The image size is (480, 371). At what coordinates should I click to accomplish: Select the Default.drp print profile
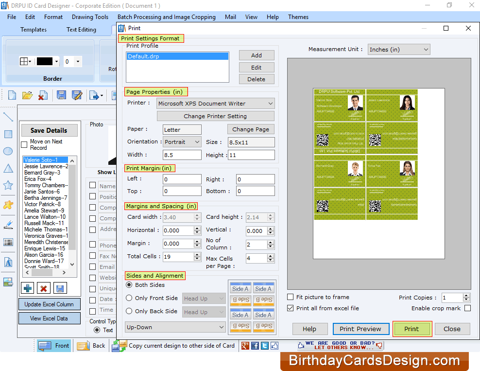pos(177,56)
